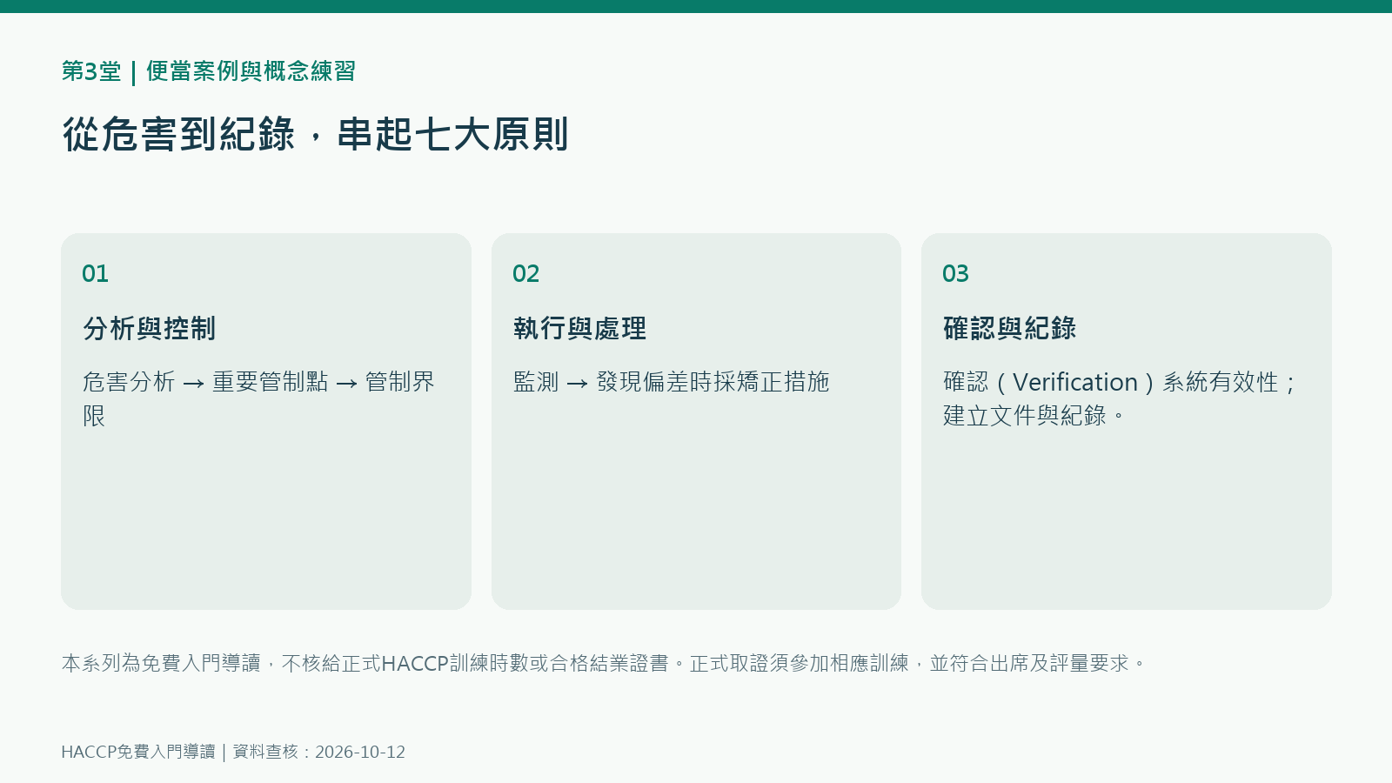Click the disclaimer beginning 本系列為免費入門導讀
The width and height of the screenshot is (1392, 783).
(605, 664)
